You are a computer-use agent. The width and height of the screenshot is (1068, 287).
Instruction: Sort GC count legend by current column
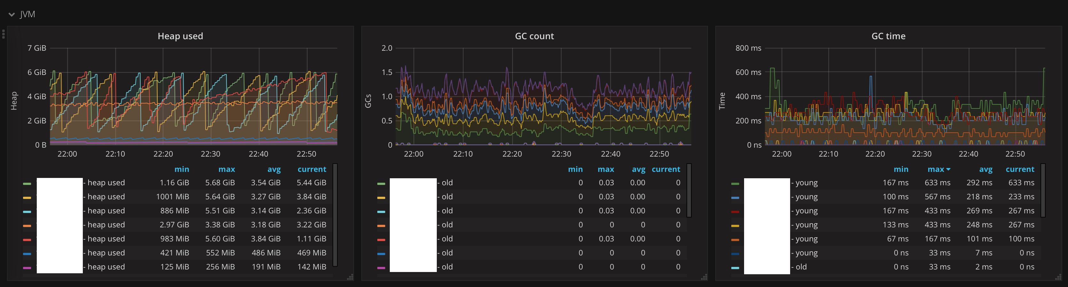pos(666,169)
